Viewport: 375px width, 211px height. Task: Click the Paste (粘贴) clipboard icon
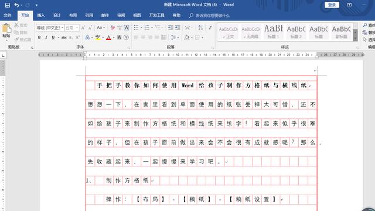(6, 29)
